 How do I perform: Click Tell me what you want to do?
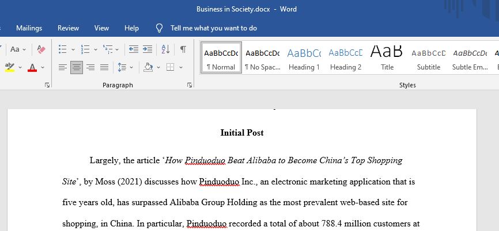[x=214, y=28]
